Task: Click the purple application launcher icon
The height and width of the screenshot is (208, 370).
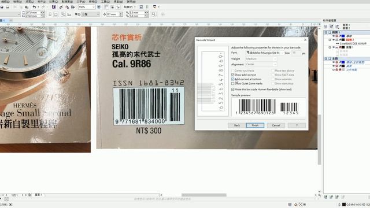Action: [54, 7]
